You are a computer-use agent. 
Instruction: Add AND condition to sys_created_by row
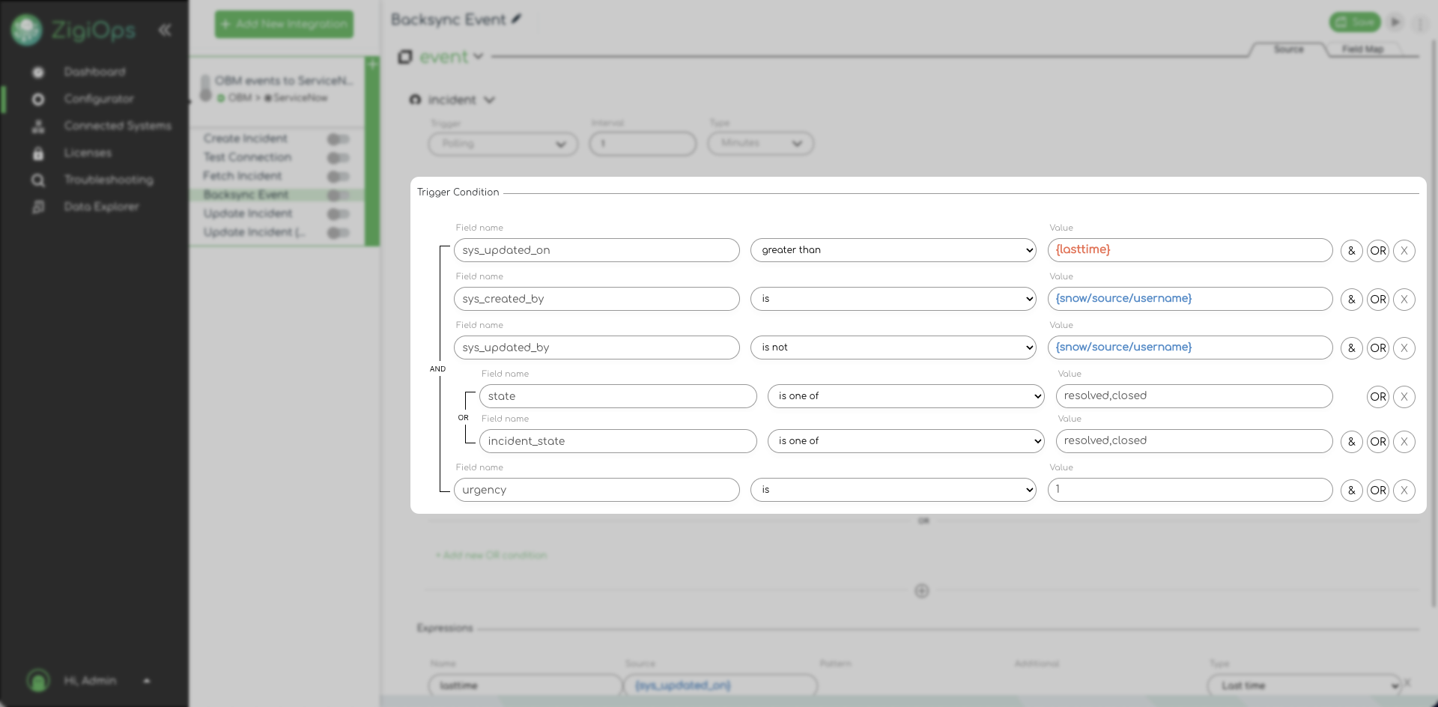click(1351, 300)
